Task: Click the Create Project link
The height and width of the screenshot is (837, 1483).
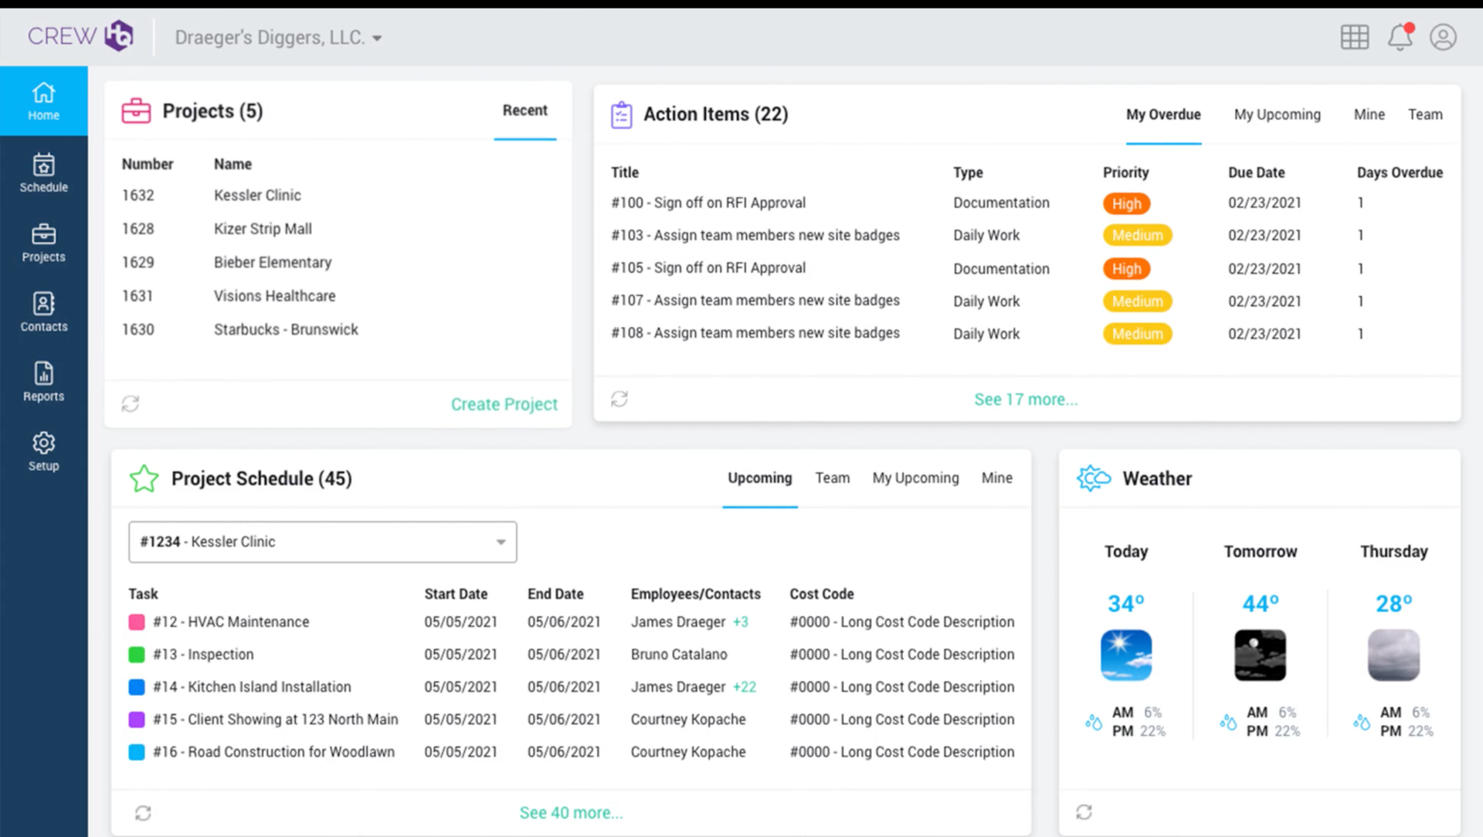Action: tap(504, 404)
